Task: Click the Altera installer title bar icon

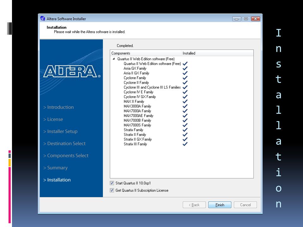Action: pos(43,19)
